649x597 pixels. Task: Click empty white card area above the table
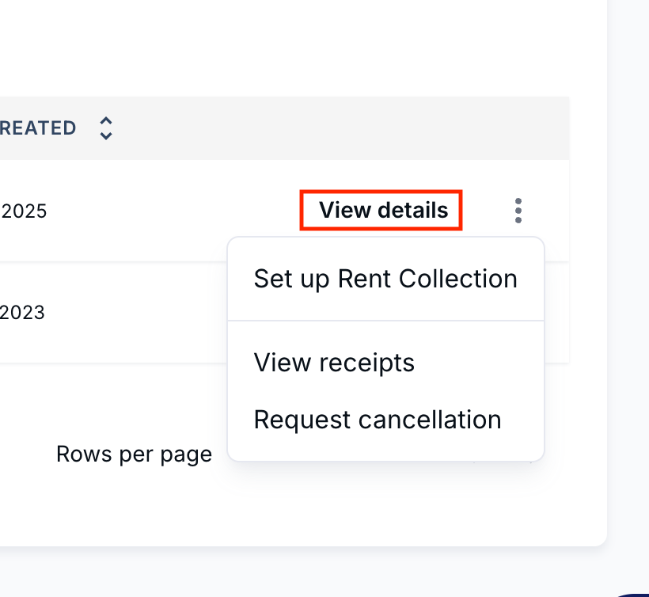pos(290,48)
